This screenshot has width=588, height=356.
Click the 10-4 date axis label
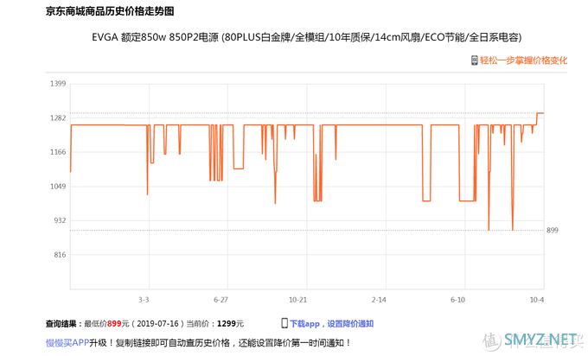pyautogui.click(x=537, y=300)
